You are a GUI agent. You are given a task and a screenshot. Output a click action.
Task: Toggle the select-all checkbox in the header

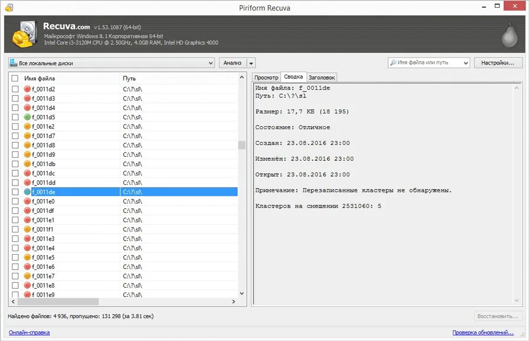[x=15, y=78]
